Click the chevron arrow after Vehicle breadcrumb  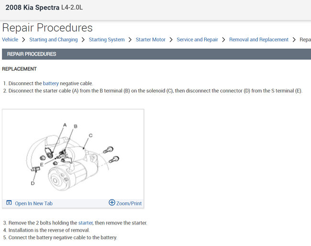pos(23,40)
